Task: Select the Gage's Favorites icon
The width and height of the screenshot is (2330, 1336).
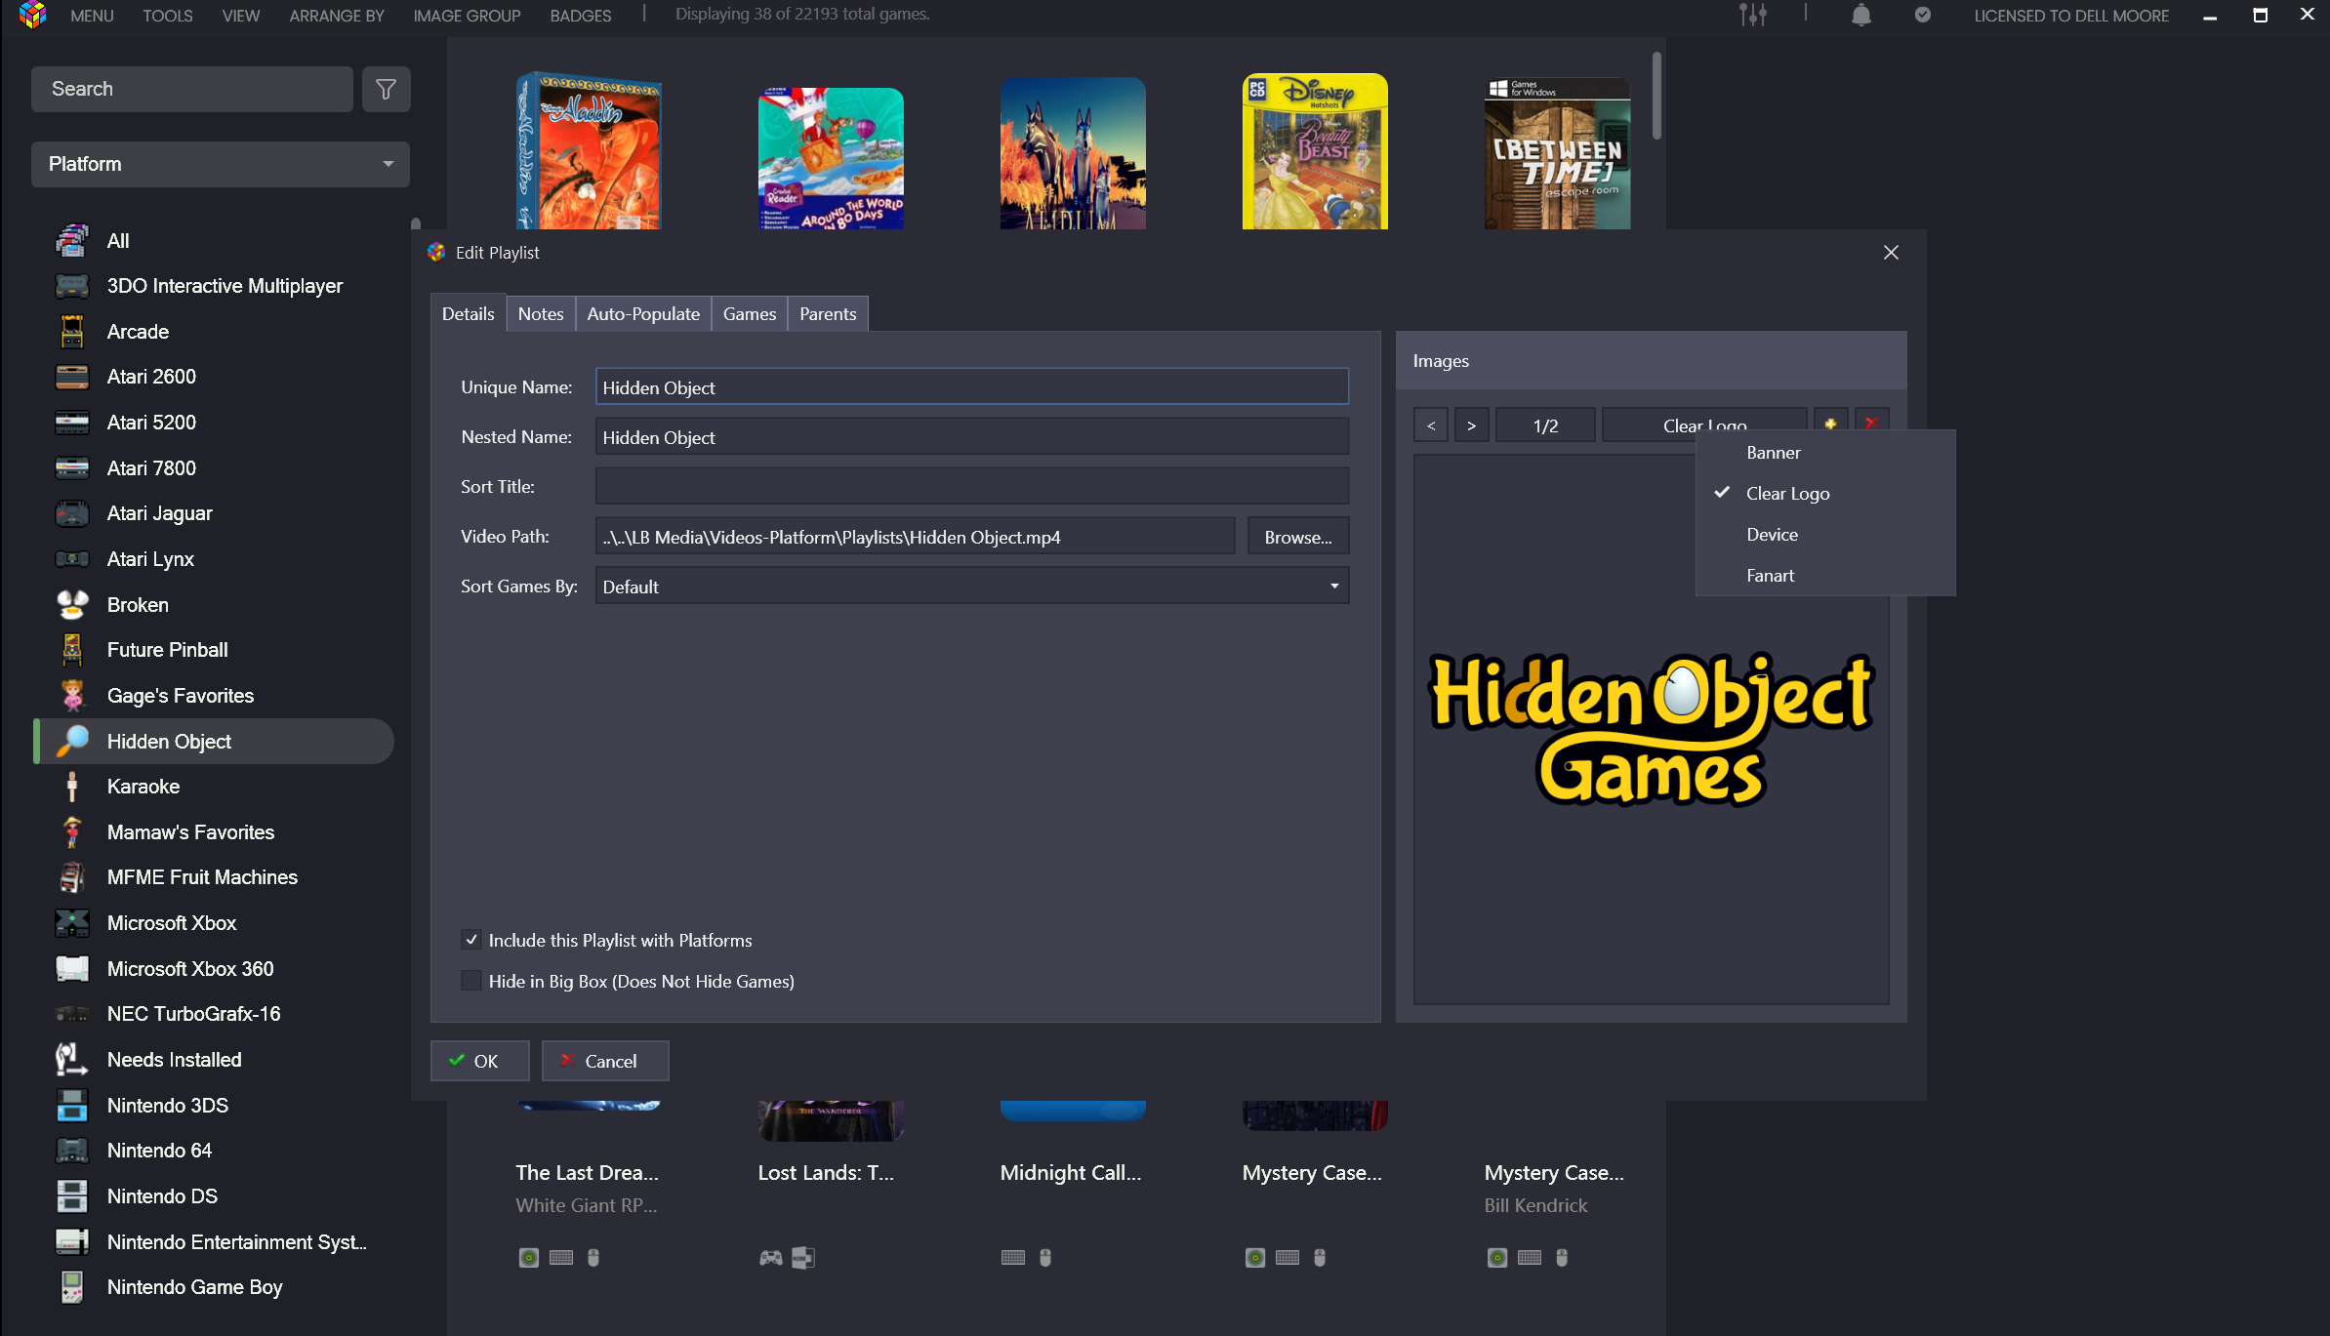Action: click(x=72, y=696)
